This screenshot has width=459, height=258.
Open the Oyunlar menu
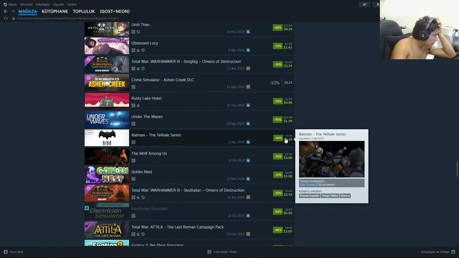(x=58, y=4)
